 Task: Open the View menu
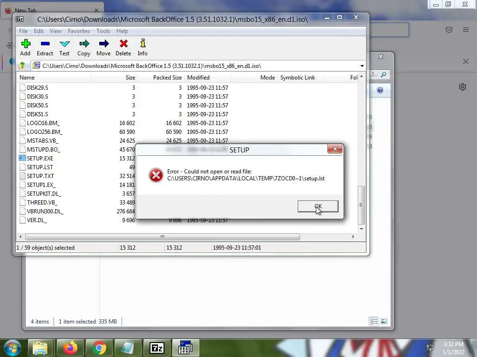[56, 31]
